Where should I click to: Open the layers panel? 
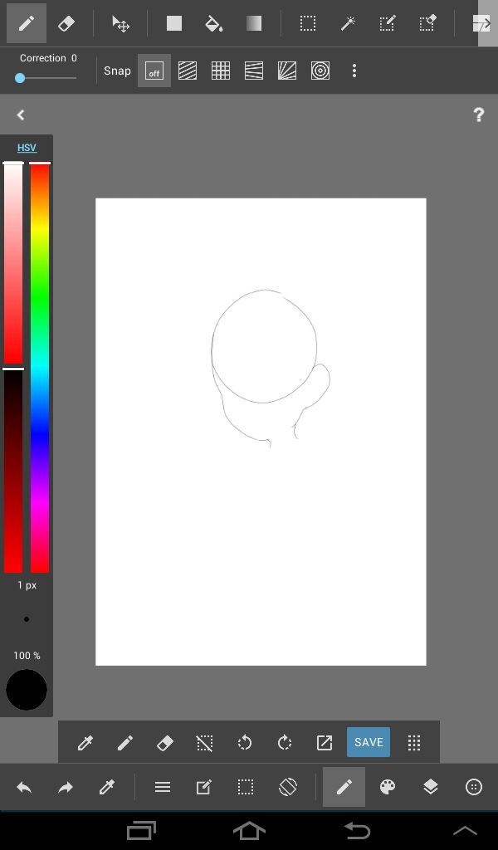pos(430,787)
